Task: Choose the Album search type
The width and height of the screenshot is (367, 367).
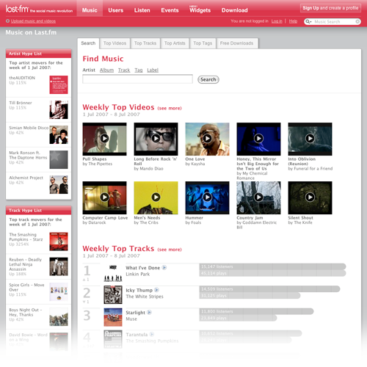Action: tap(106, 70)
